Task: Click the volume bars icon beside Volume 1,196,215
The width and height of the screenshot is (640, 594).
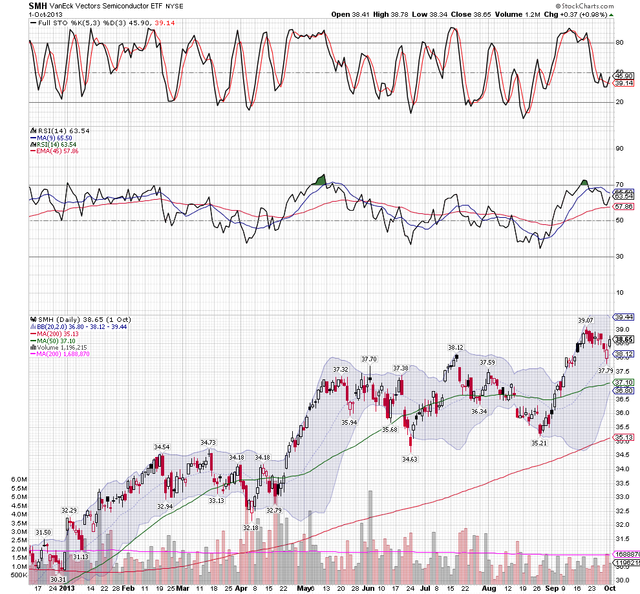Action: pos(32,347)
